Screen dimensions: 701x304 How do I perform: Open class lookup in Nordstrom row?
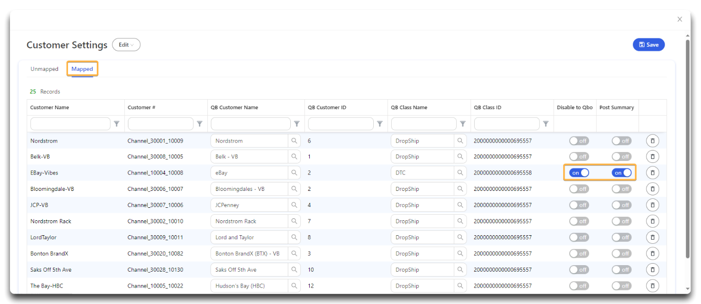click(x=460, y=141)
